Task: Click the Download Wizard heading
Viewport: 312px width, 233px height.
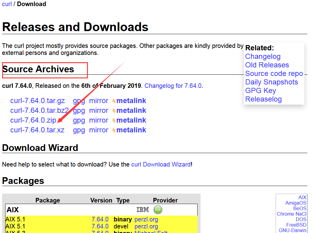Action: click(40, 148)
